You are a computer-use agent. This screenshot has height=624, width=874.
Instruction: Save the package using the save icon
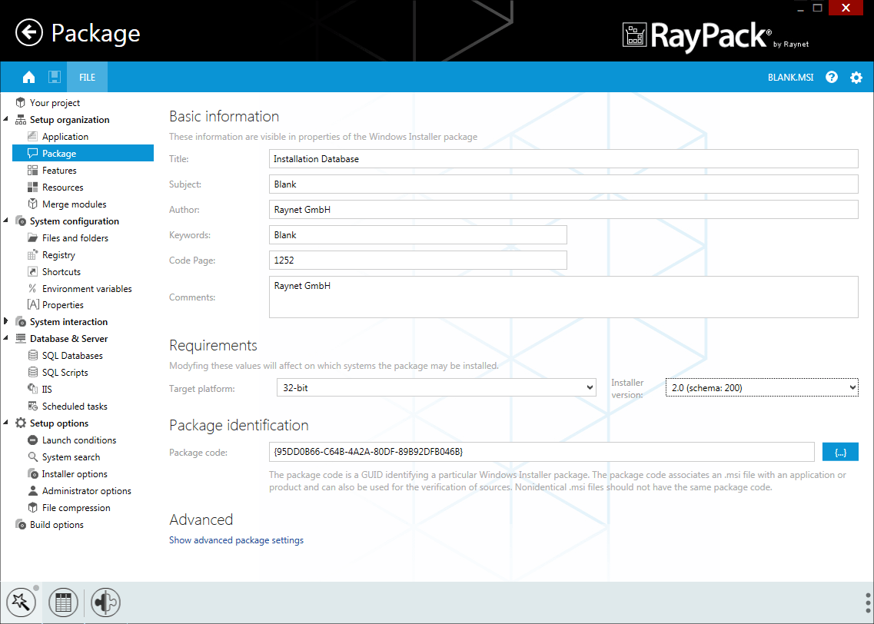click(x=54, y=77)
